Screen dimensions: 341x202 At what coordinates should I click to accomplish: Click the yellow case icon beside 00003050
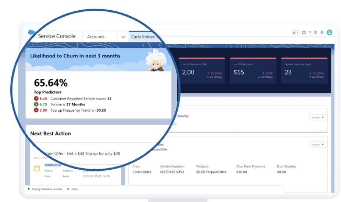[x=37, y=168]
